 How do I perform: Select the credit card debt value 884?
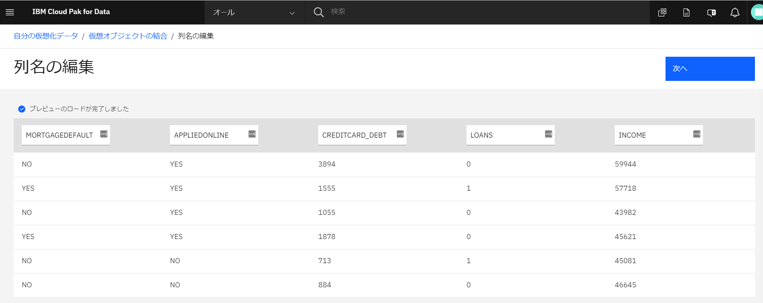click(325, 285)
